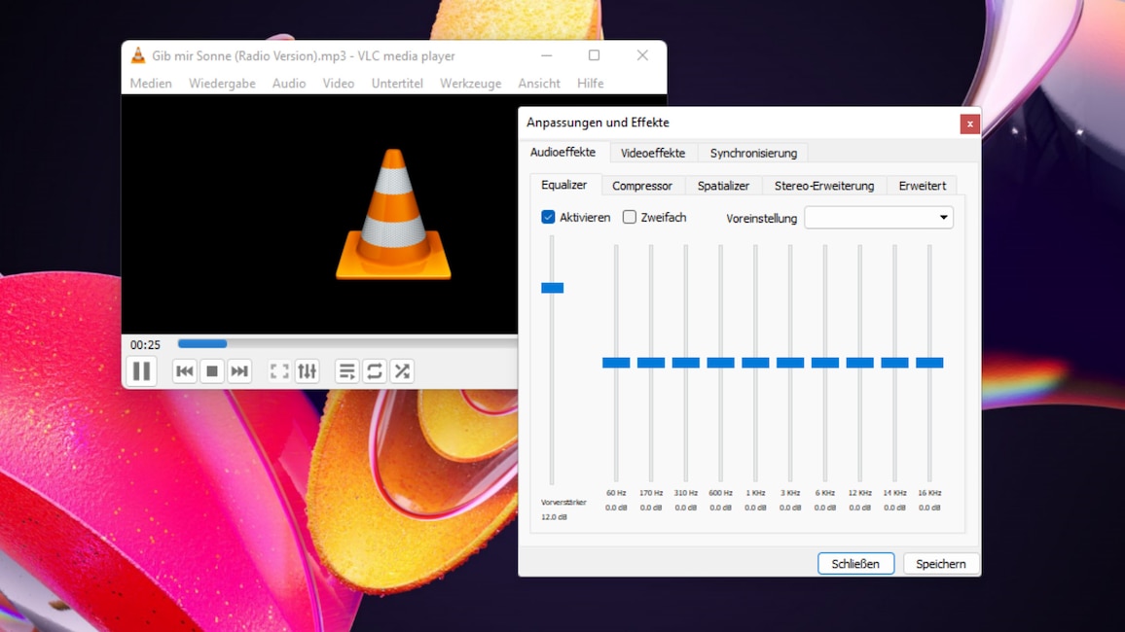This screenshot has height=632, width=1125.
Task: Open the Untertitel menu
Action: [x=397, y=83]
